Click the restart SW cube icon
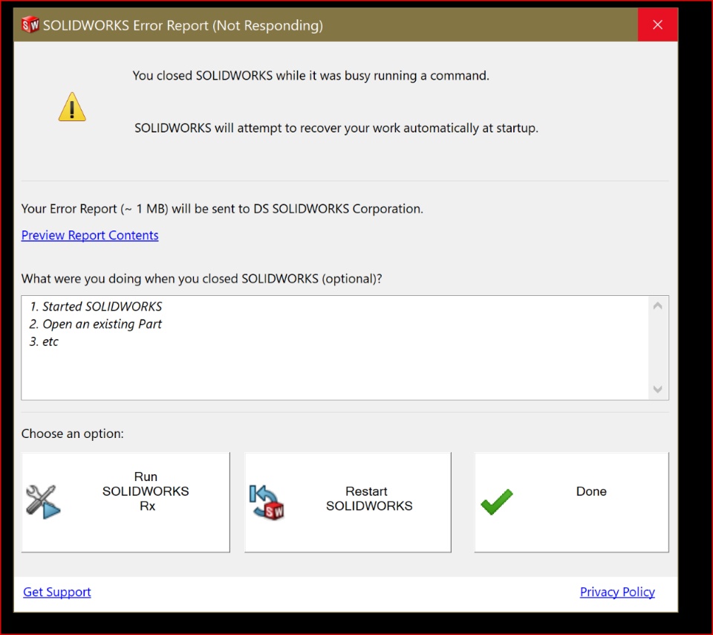The width and height of the screenshot is (713, 635). coord(267,503)
